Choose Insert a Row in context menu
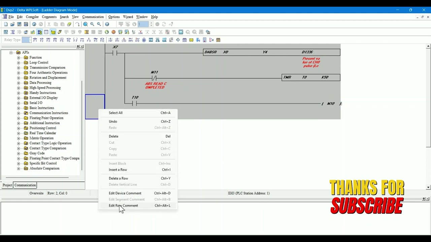Viewport: 431px width, 242px height. 138,170
